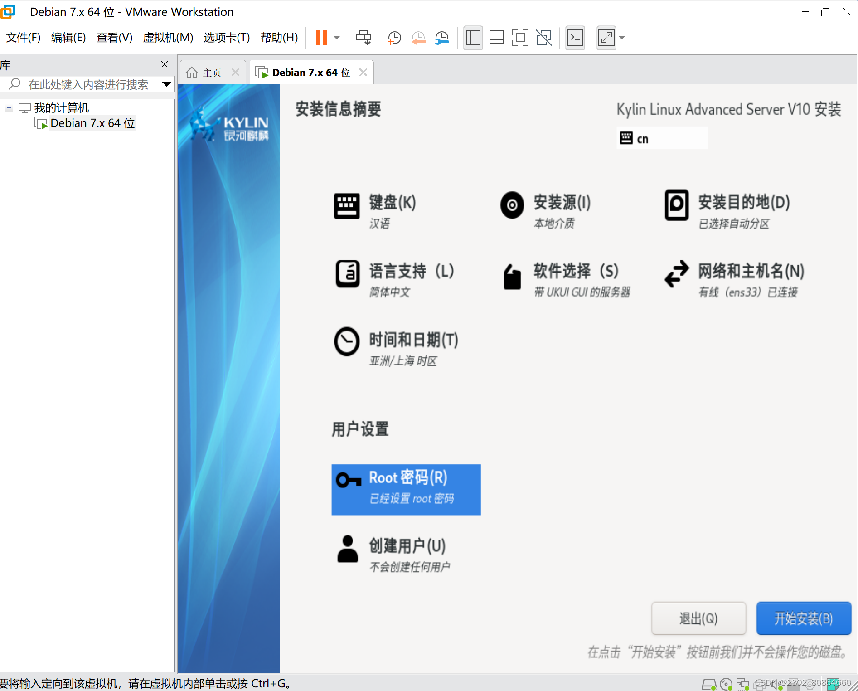The width and height of the screenshot is (858, 691).
Task: Click the Root 密码(R) option
Action: [406, 489]
